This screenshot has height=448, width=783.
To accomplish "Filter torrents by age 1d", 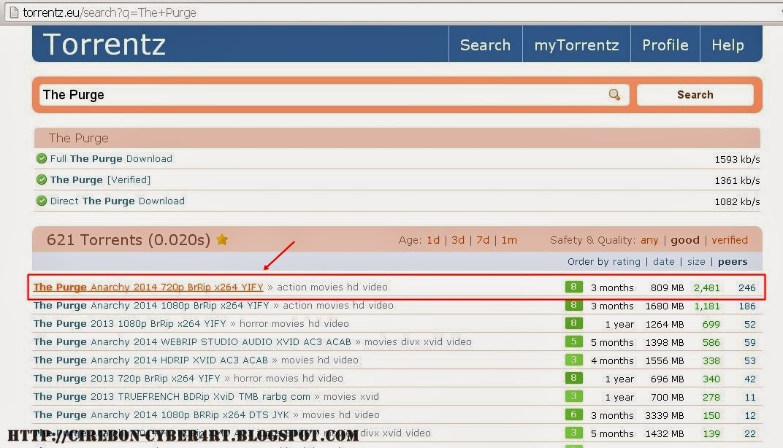I will [x=433, y=240].
